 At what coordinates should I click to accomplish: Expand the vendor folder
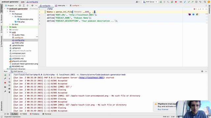(7, 30)
